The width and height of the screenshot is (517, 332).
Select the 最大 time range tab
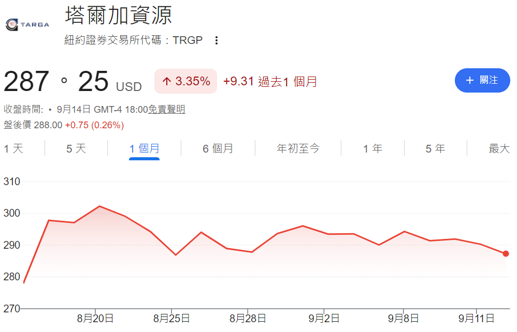499,149
